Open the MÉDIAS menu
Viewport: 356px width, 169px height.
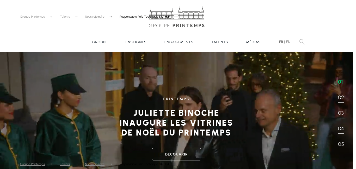tap(253, 42)
